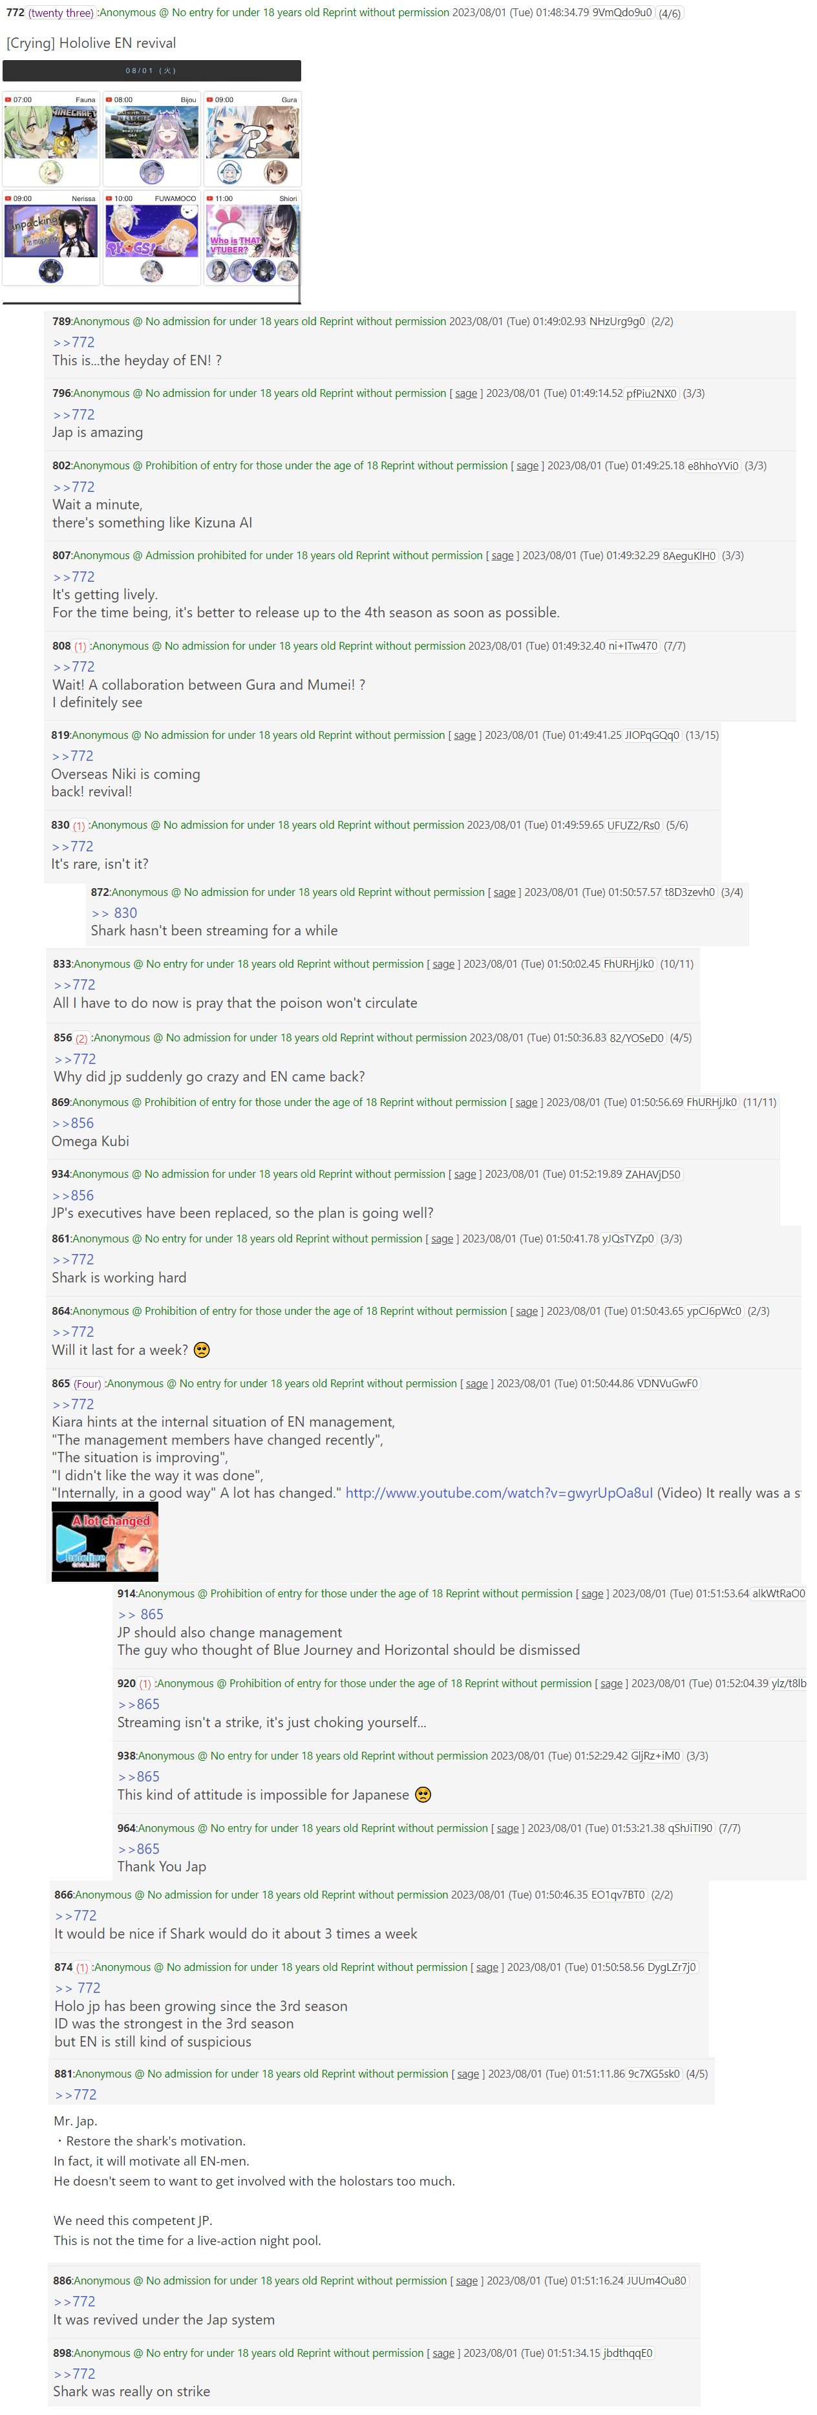The height and width of the screenshot is (2415, 817).
Task: Follow the >>856 anchor in post 934
Action: [73, 1195]
